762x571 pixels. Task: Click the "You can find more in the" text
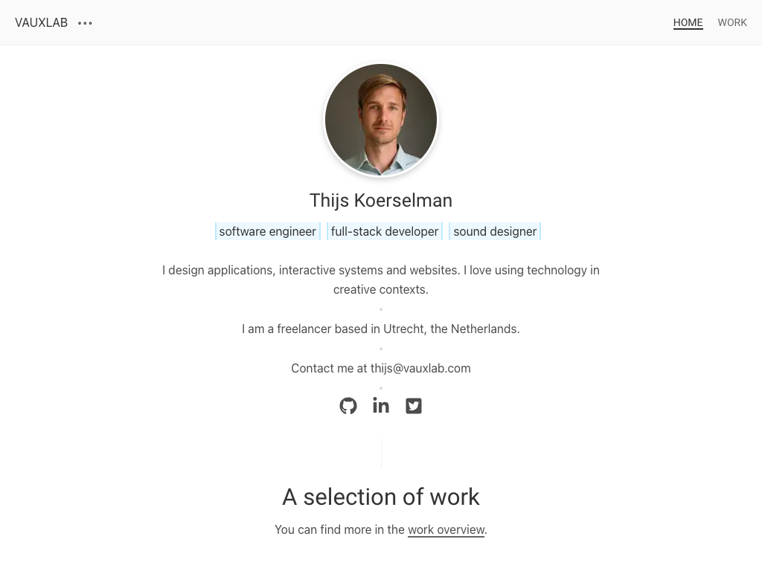pyautogui.click(x=339, y=530)
